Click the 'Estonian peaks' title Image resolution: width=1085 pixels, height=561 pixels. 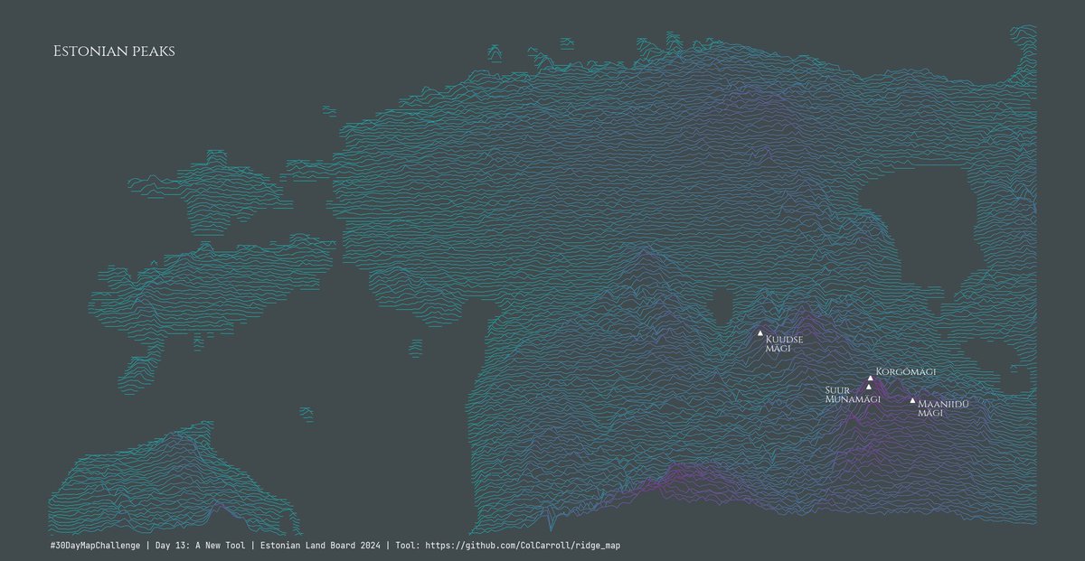point(114,51)
